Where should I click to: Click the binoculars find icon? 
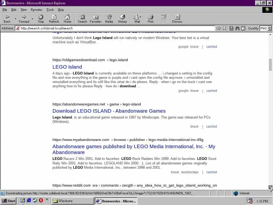pyautogui.click(x=237, y=28)
